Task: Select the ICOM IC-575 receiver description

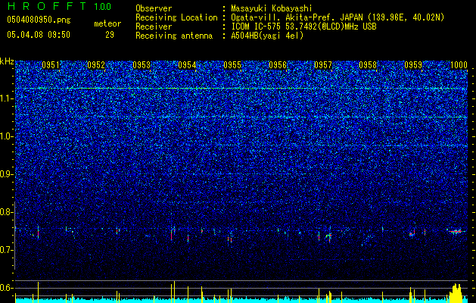Action: (303, 27)
